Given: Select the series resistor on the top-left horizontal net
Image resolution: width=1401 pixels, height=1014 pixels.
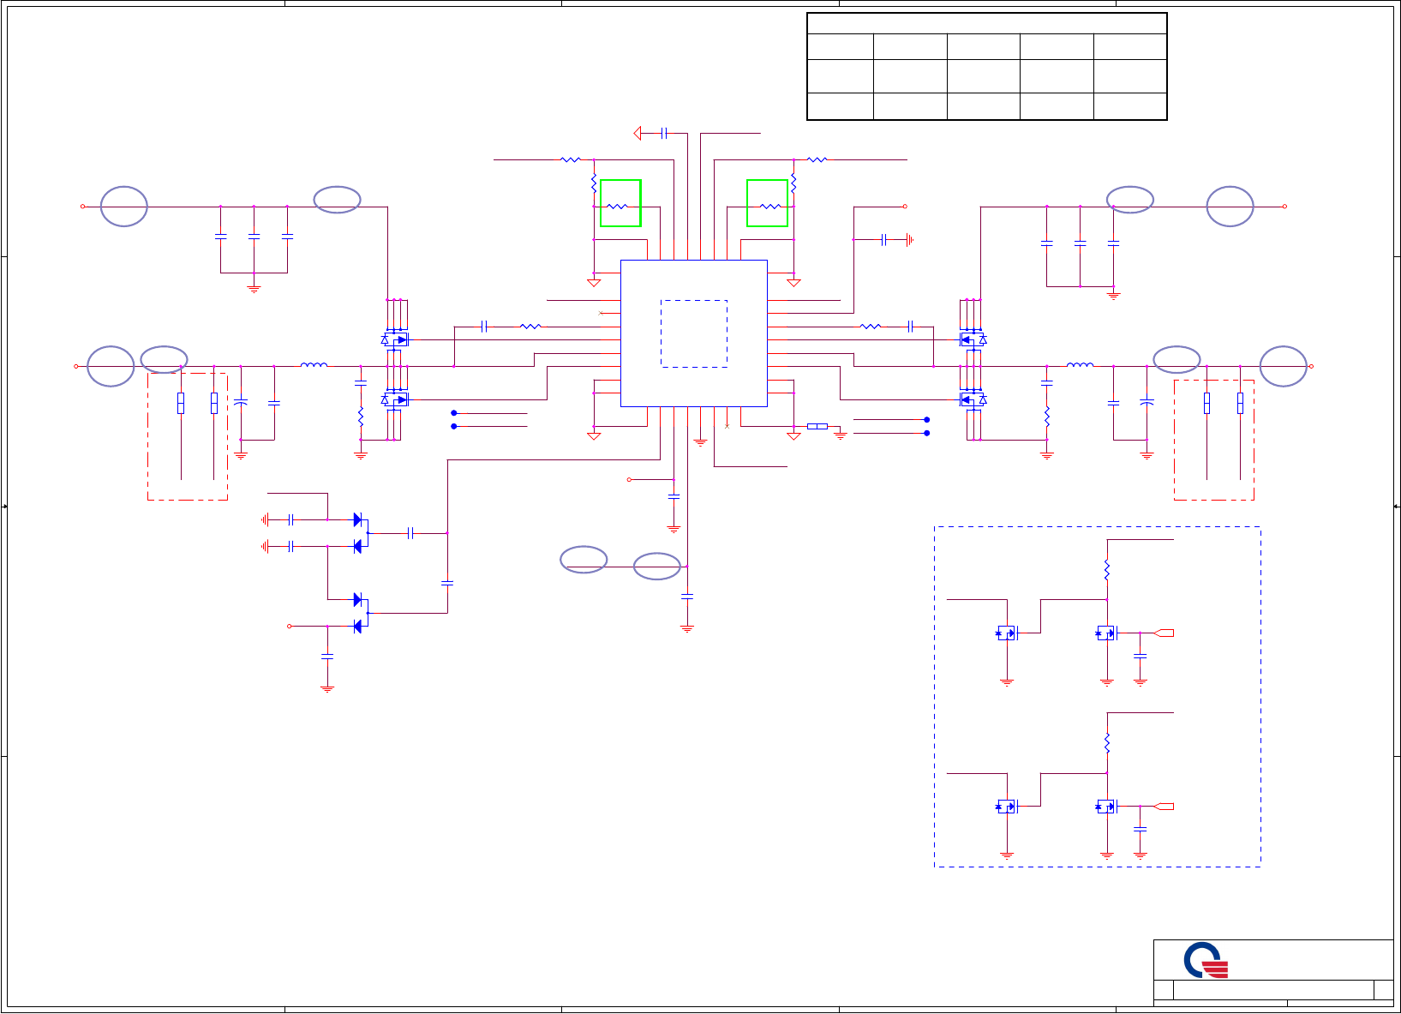Looking at the screenshot, I should tap(571, 159).
